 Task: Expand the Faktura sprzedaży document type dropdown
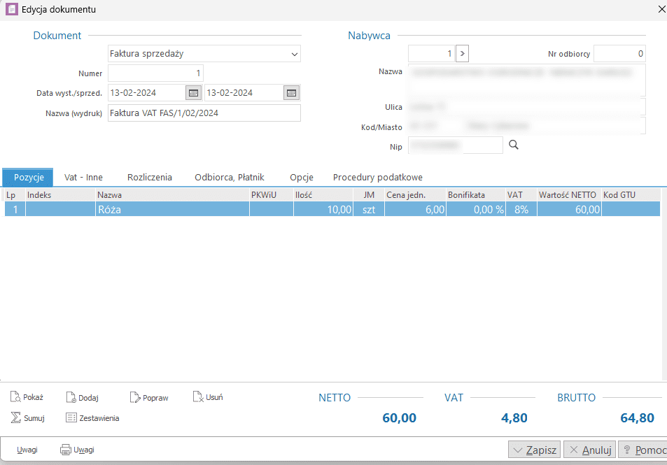294,54
